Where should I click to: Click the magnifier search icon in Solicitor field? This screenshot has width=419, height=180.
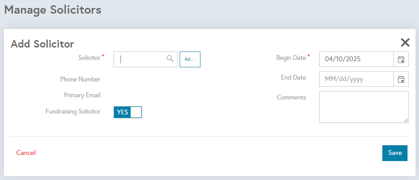pos(170,59)
